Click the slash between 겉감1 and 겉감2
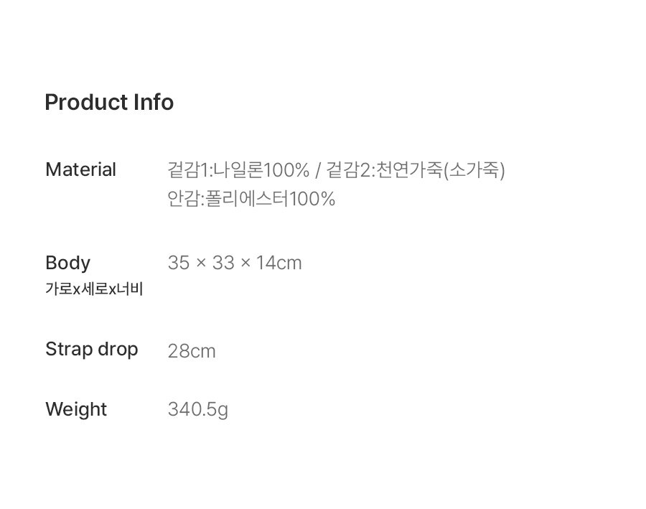The image size is (646, 509). [x=317, y=171]
